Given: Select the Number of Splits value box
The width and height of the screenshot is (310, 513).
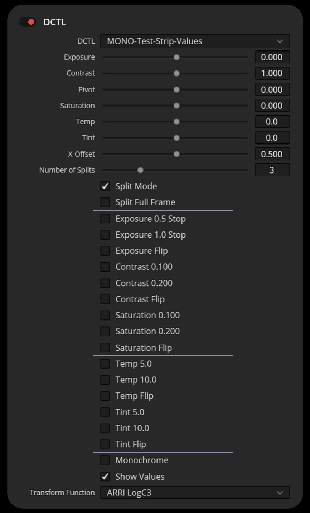Looking at the screenshot, I should click(x=272, y=170).
